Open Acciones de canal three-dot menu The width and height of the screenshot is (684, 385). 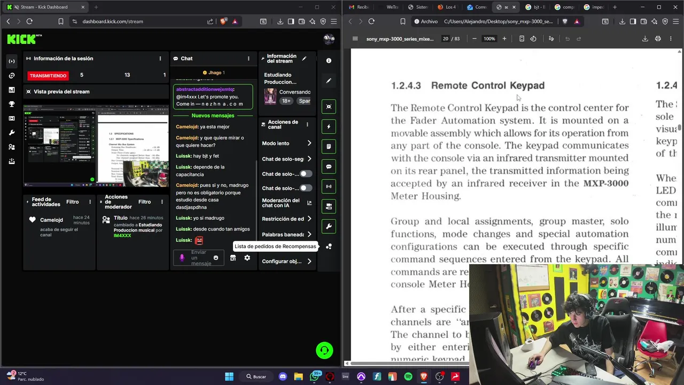[307, 125]
